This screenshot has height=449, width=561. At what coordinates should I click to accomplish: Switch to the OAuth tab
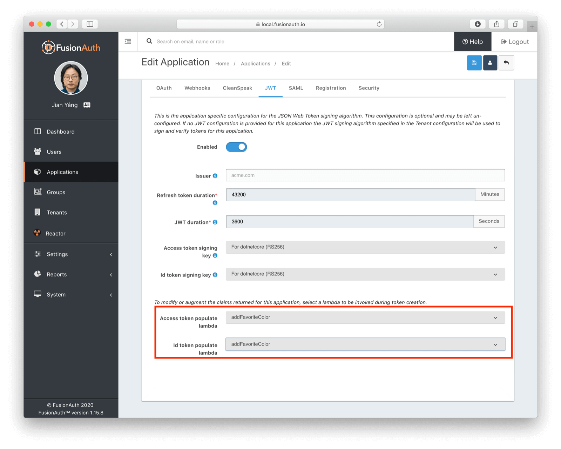[164, 88]
